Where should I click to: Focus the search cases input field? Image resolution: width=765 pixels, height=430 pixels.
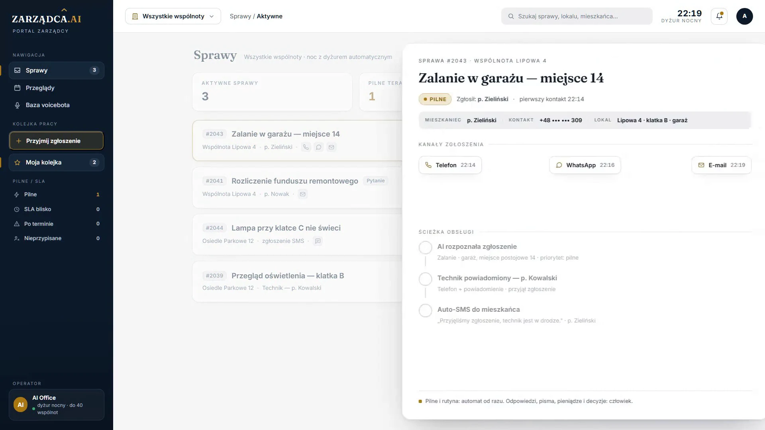pos(577,16)
